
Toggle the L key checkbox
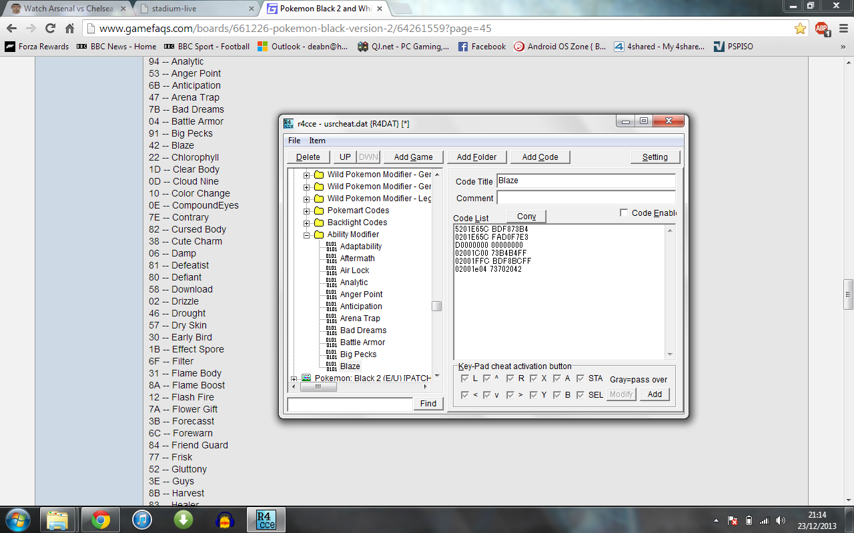point(464,378)
